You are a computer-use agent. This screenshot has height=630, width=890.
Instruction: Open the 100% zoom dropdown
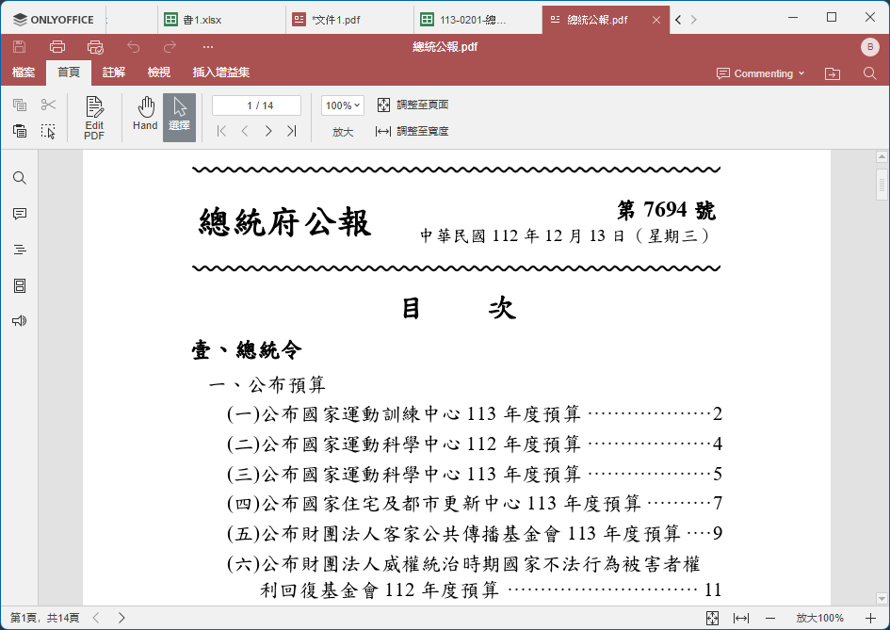pyautogui.click(x=342, y=105)
